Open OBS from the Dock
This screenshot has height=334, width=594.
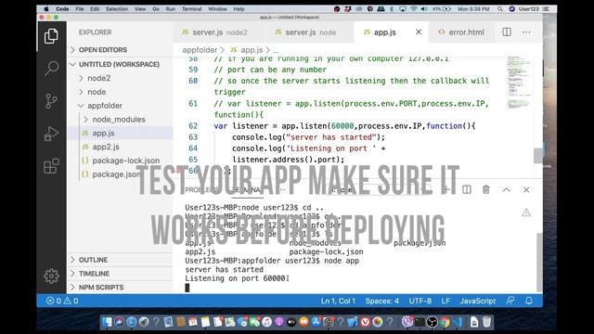tap(432, 322)
